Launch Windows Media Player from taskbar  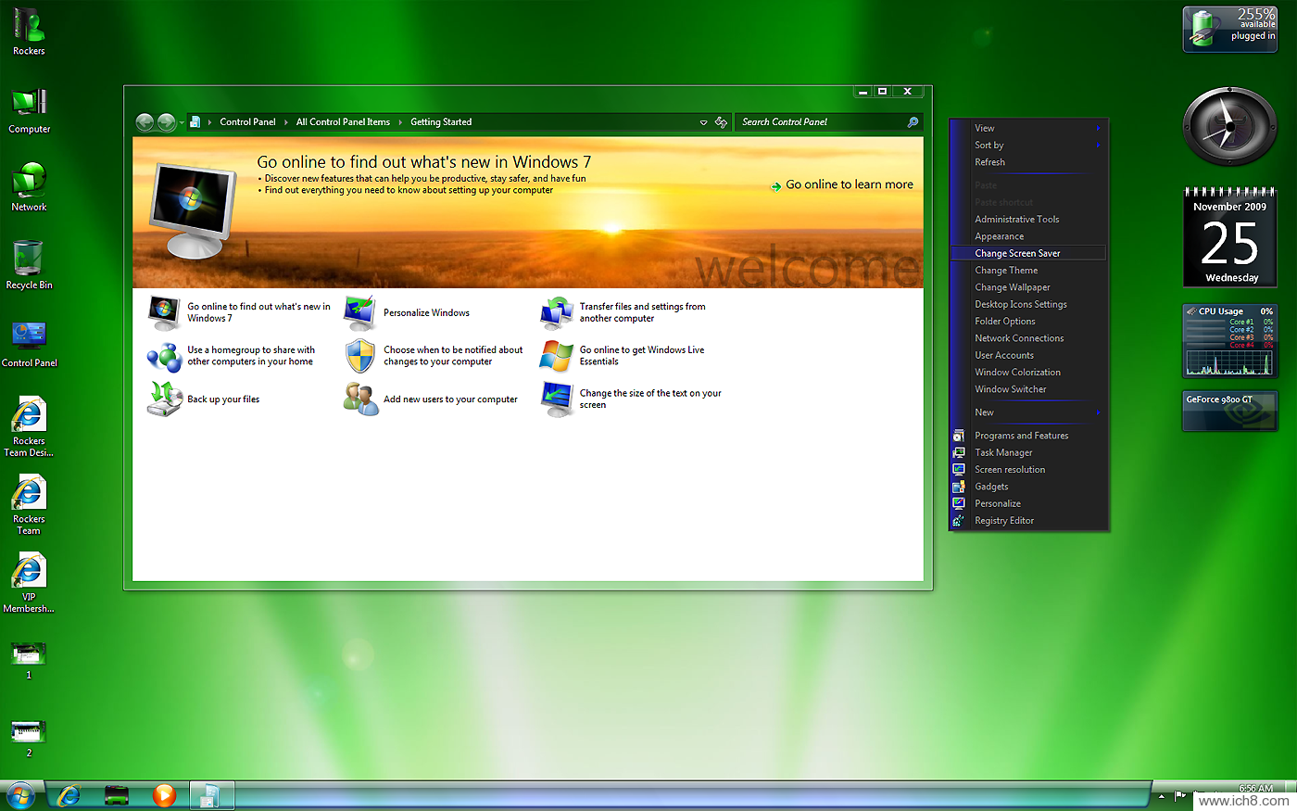pos(164,795)
